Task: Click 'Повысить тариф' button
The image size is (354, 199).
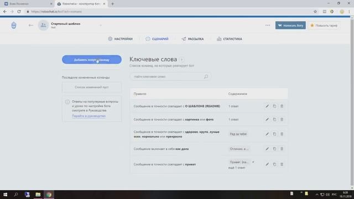Action: (324, 25)
